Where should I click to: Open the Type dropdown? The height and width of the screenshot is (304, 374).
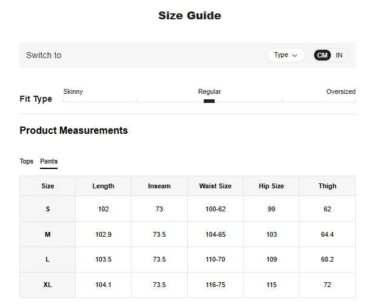pyautogui.click(x=286, y=55)
